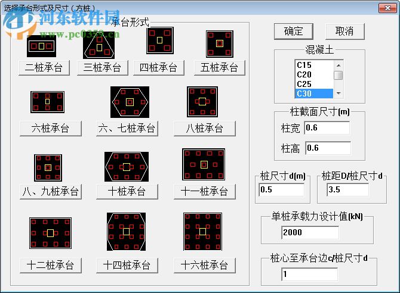Close the dialog with the X button
400x293 pixels.
tap(387, 8)
